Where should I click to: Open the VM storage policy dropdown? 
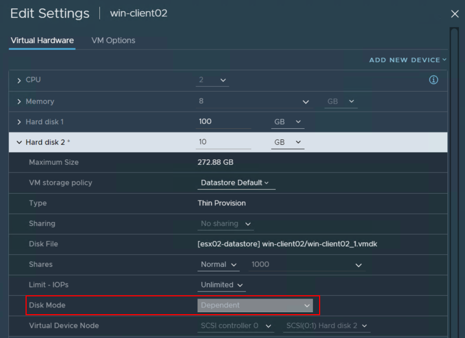pos(236,183)
